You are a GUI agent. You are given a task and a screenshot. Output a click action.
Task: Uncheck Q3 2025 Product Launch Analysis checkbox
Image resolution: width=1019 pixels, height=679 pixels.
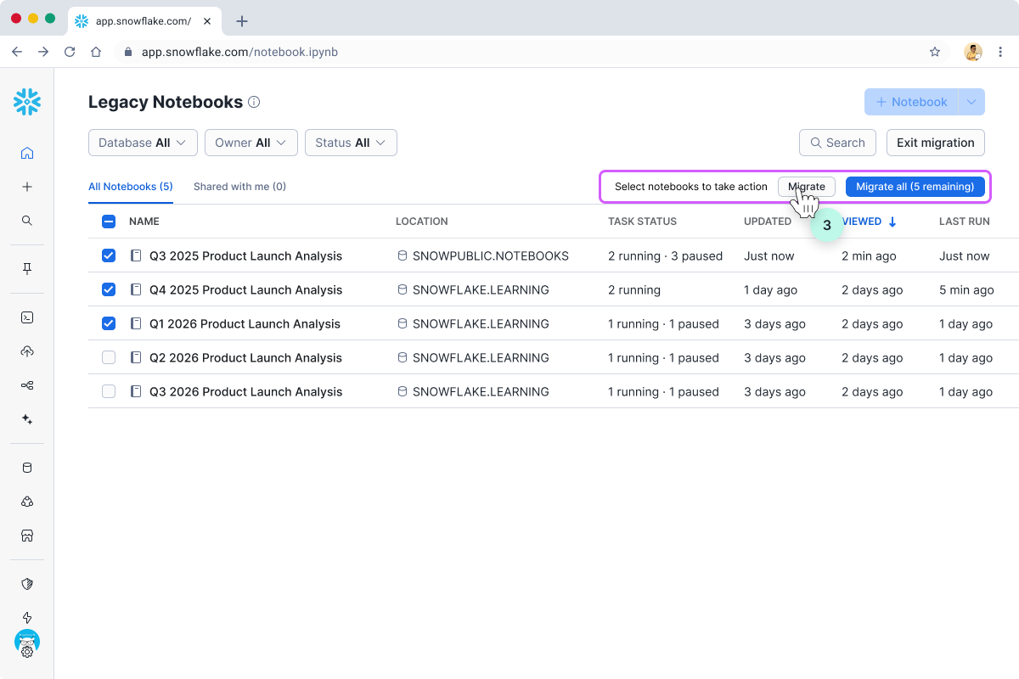pos(109,255)
